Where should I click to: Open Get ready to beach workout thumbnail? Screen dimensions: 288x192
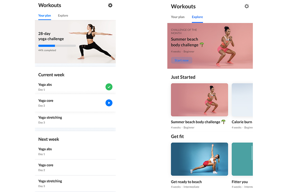[200, 159]
